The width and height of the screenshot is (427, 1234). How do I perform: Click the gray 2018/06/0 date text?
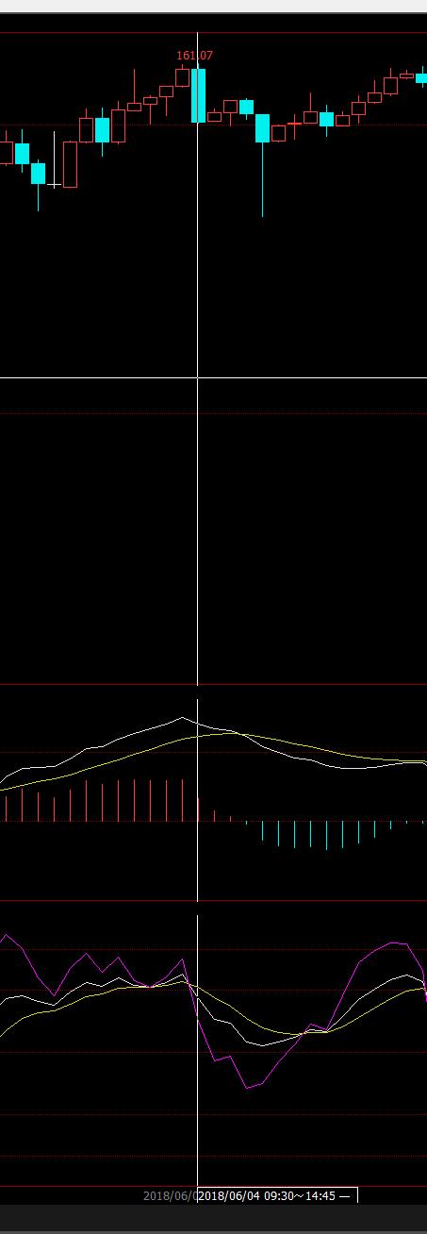170,1196
